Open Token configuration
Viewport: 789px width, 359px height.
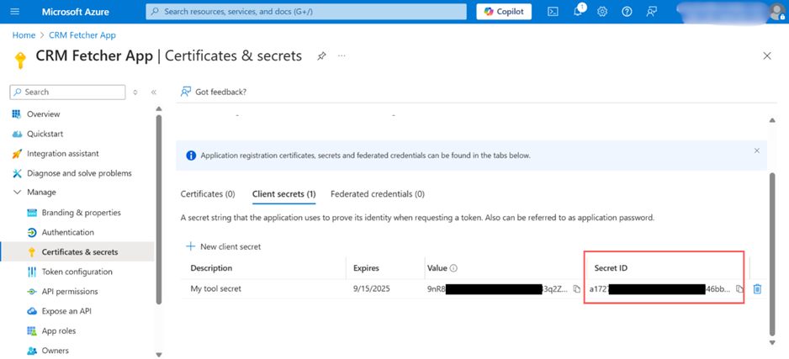click(x=78, y=272)
